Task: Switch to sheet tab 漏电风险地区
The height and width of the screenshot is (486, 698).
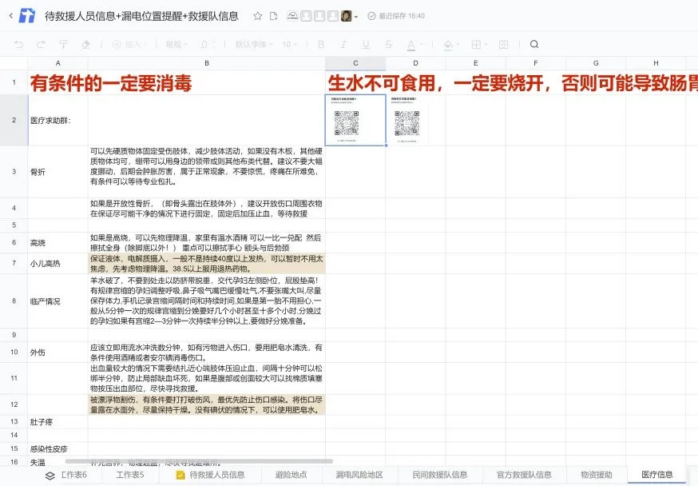Action: pyautogui.click(x=359, y=475)
